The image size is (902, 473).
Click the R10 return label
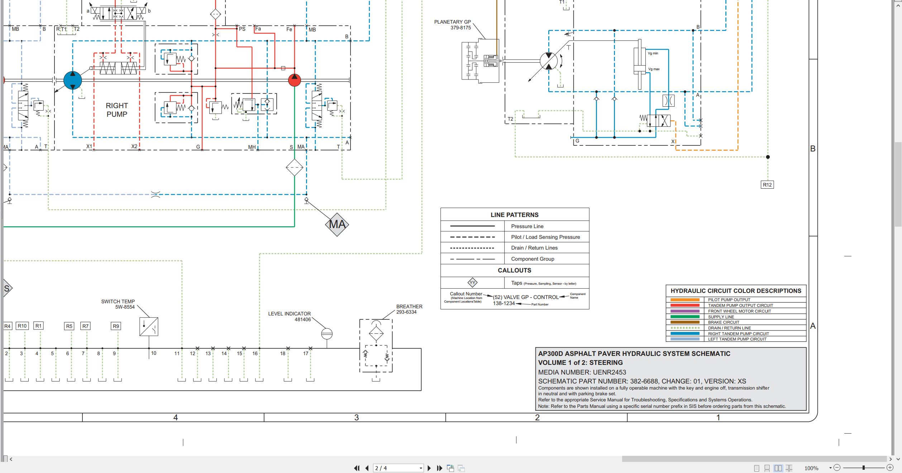click(22, 326)
